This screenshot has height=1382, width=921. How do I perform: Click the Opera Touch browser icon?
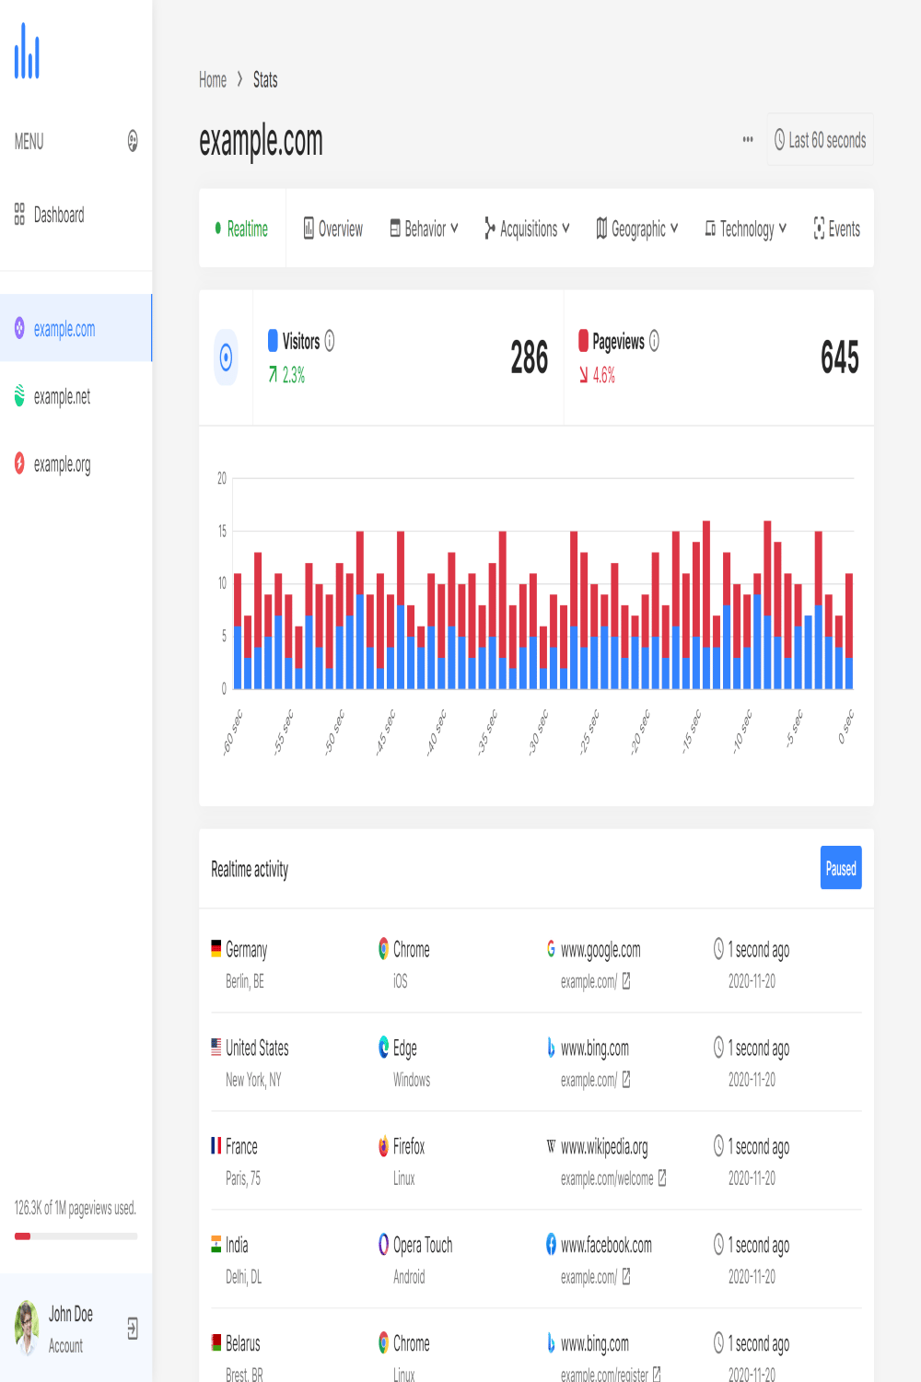tap(384, 1245)
